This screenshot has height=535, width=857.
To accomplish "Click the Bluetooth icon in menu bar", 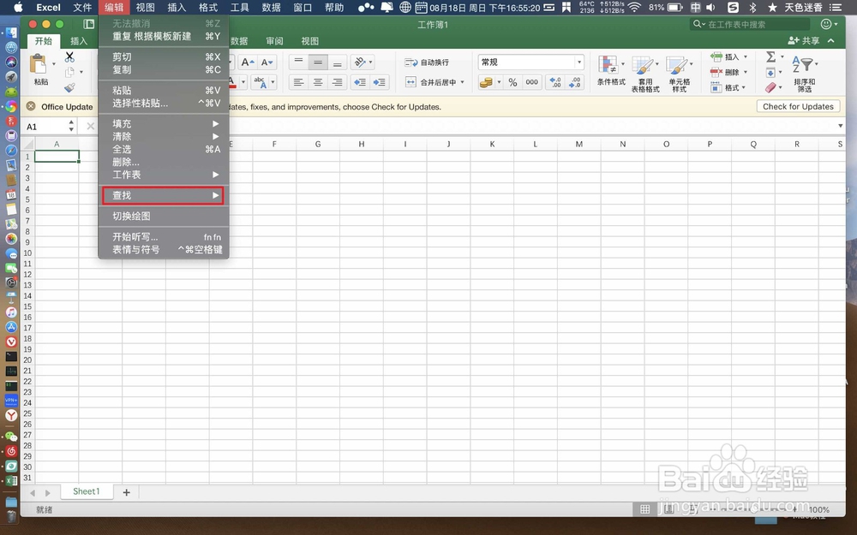I will [x=752, y=7].
